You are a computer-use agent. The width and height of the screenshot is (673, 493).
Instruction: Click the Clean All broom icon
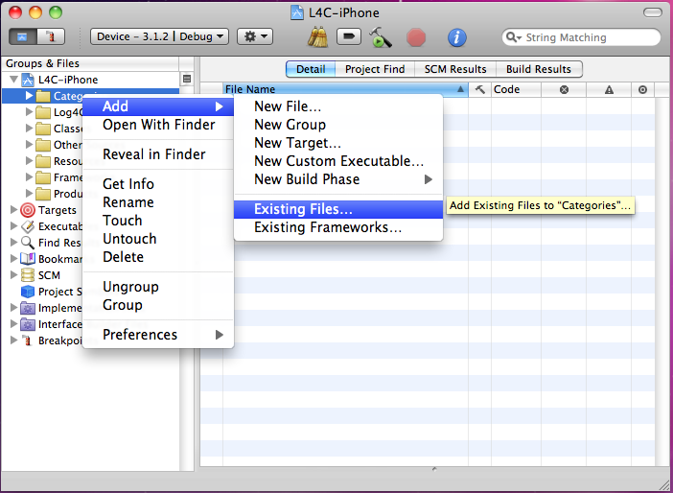click(x=317, y=37)
